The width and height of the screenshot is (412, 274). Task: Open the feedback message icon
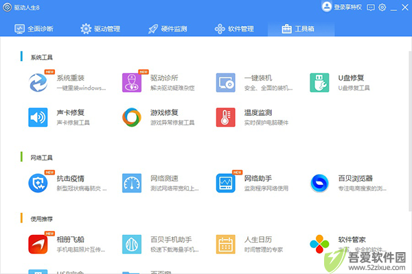click(371, 8)
